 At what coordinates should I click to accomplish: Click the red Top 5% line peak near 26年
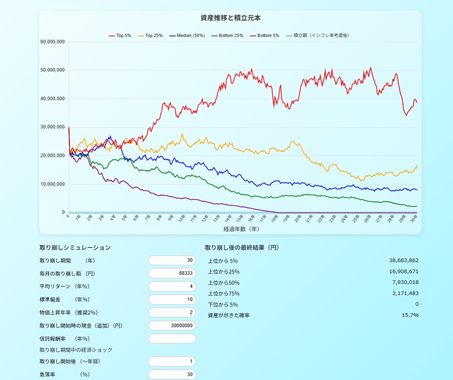pos(371,68)
